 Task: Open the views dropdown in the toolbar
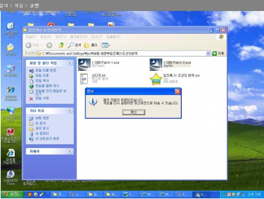coord(106,45)
